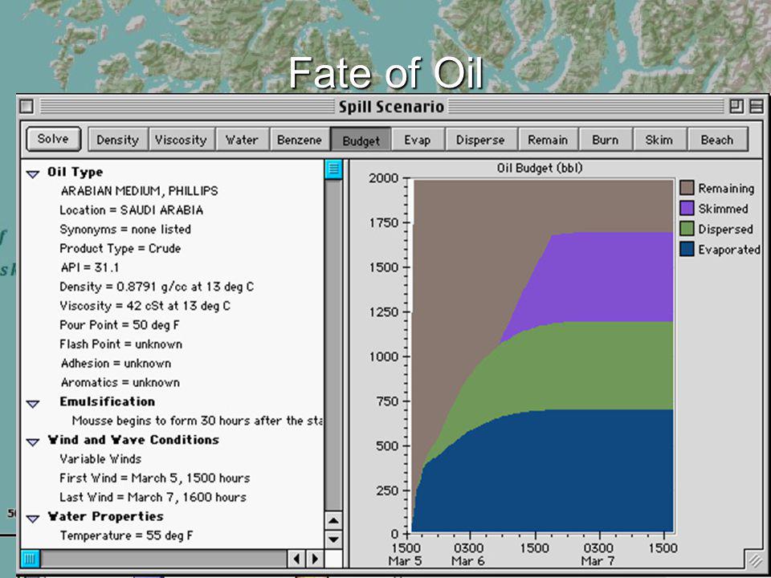Click the 'Fate of Oil' heading
The height and width of the screenshot is (578, 771).
click(x=386, y=73)
